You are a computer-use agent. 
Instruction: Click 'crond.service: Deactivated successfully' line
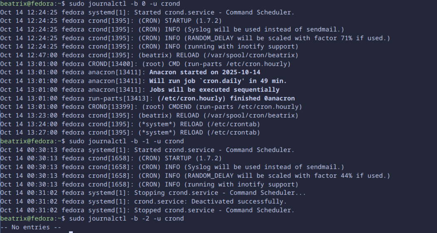click(143, 201)
